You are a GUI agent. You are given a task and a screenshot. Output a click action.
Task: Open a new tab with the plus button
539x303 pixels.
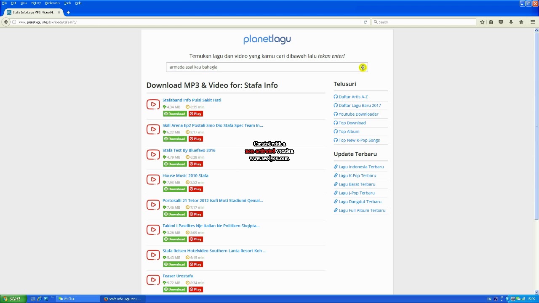click(x=68, y=12)
